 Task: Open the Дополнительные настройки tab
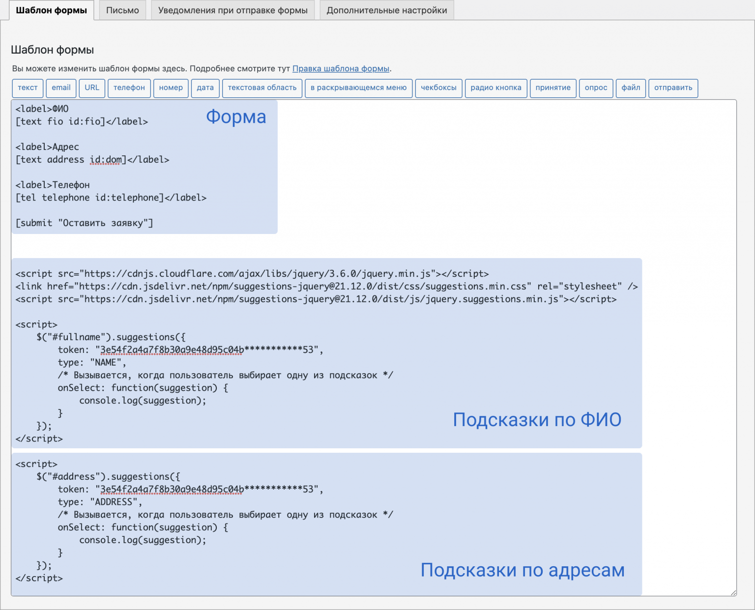pos(387,10)
